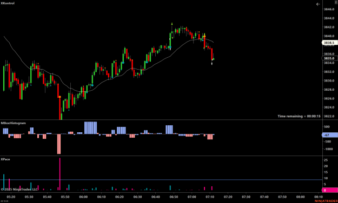Click the pink 0 XPace value marker
Screen dimensions: 338x203
tap(329, 190)
